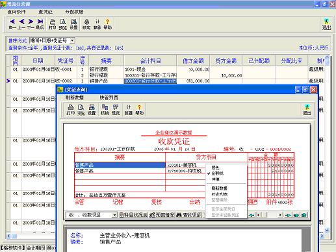Image resolution: width=336 pixels, height=252 pixels.
Task: Open Preview icon in main window toolbar
Action: click(63, 24)
